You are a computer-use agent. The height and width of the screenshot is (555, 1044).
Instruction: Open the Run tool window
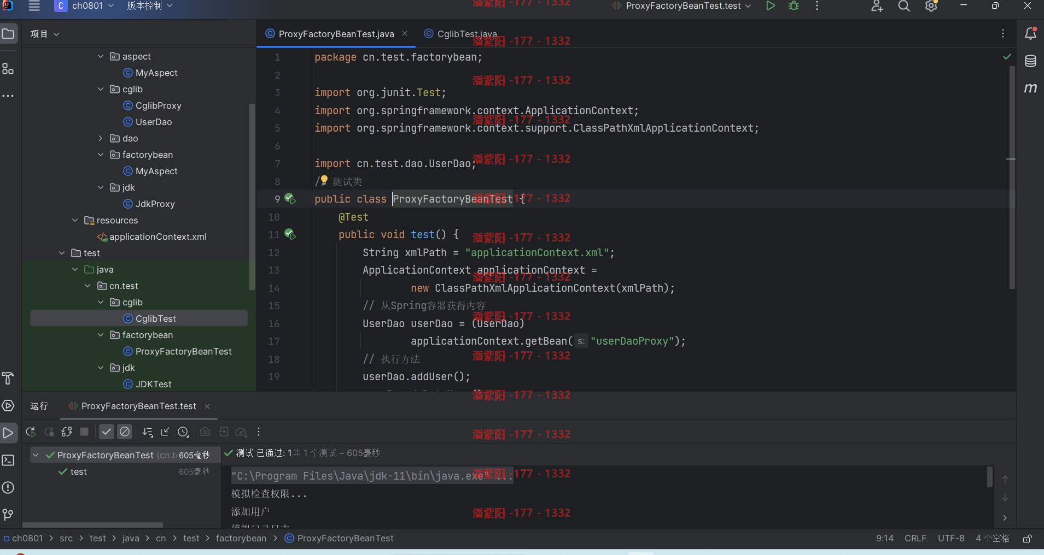(x=8, y=433)
